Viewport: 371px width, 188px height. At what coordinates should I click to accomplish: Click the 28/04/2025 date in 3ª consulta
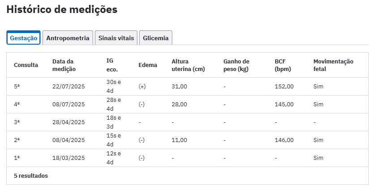pos(68,122)
